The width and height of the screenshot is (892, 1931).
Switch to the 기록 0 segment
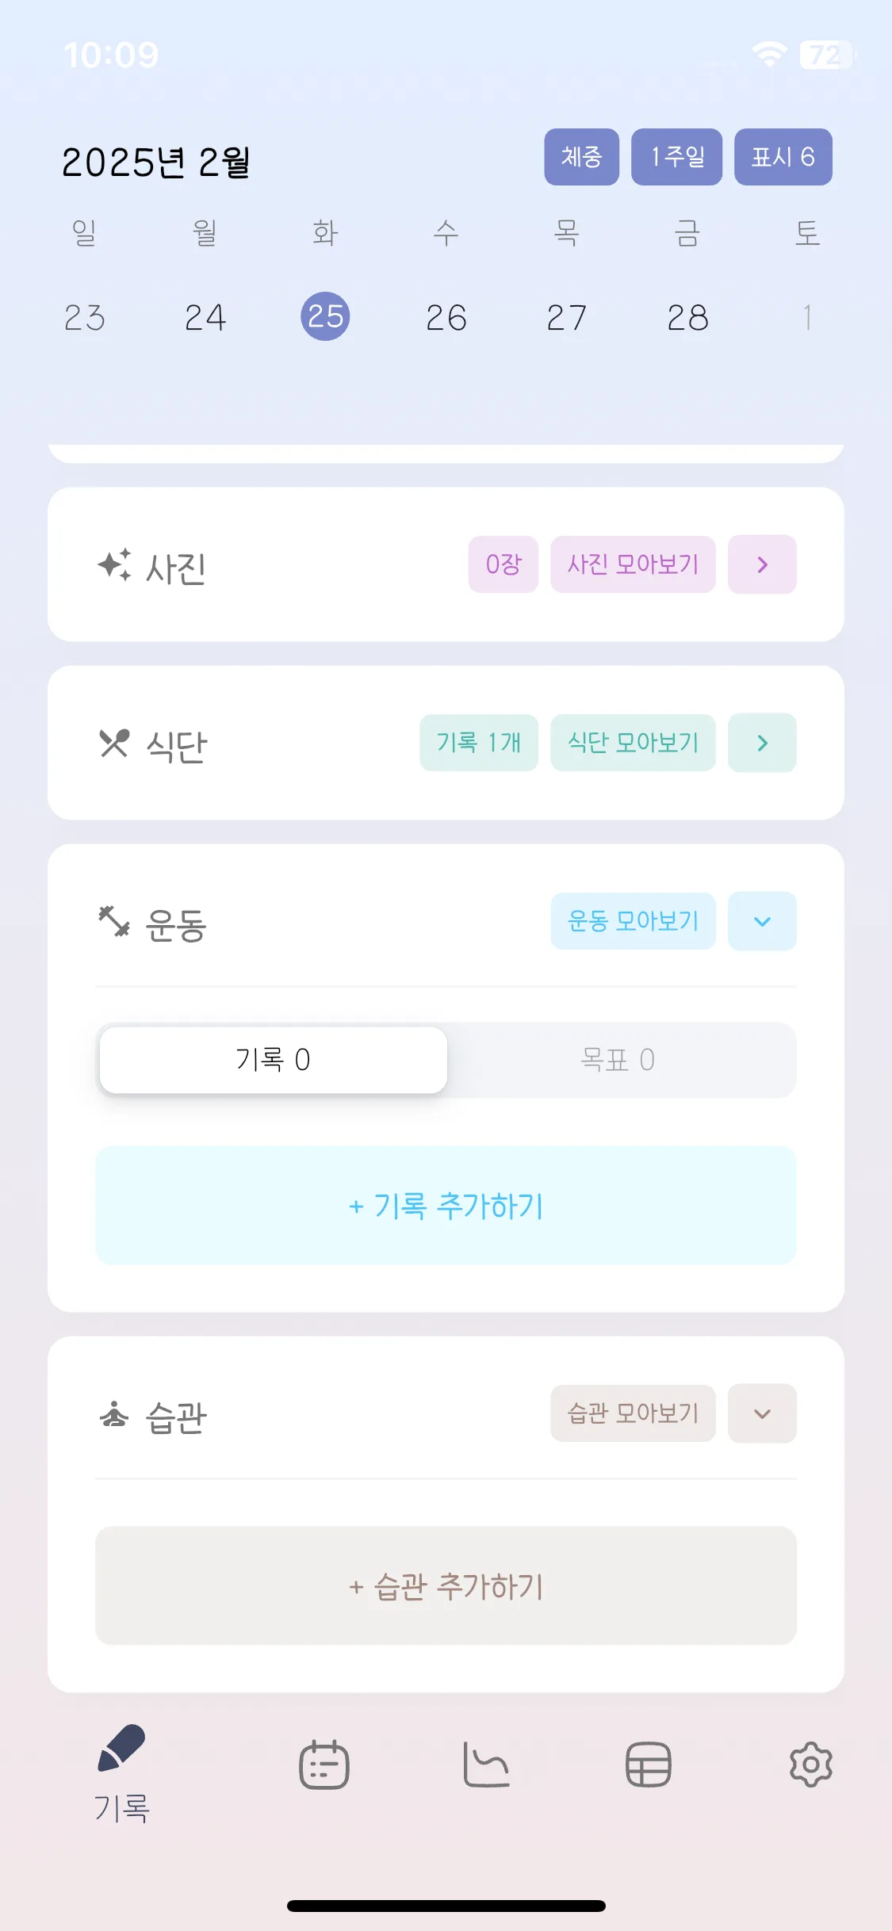click(274, 1061)
